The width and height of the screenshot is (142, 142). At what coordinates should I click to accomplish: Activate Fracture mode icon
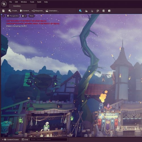coord(104,11)
